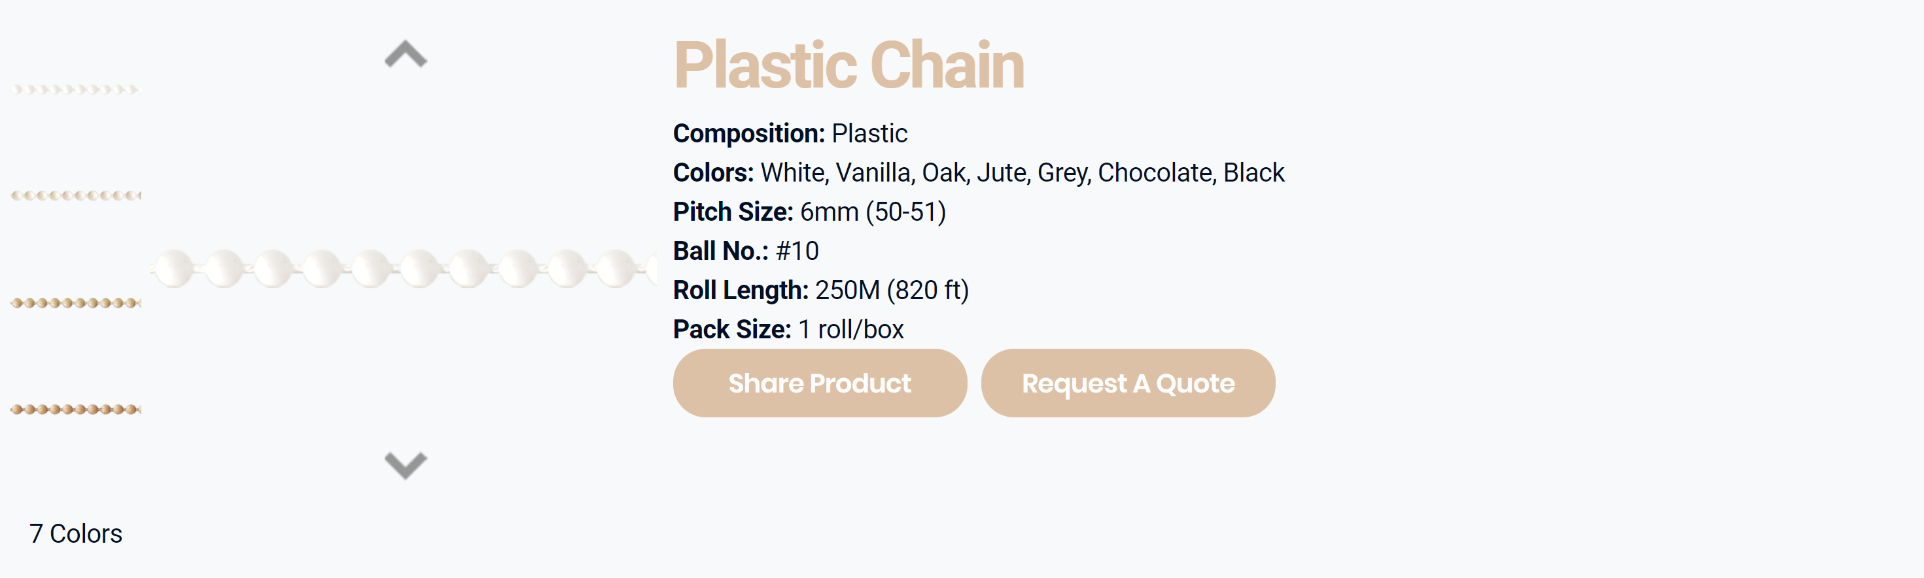Click the 7 Colors label
Image resolution: width=1924 pixels, height=578 pixels.
click(x=75, y=533)
